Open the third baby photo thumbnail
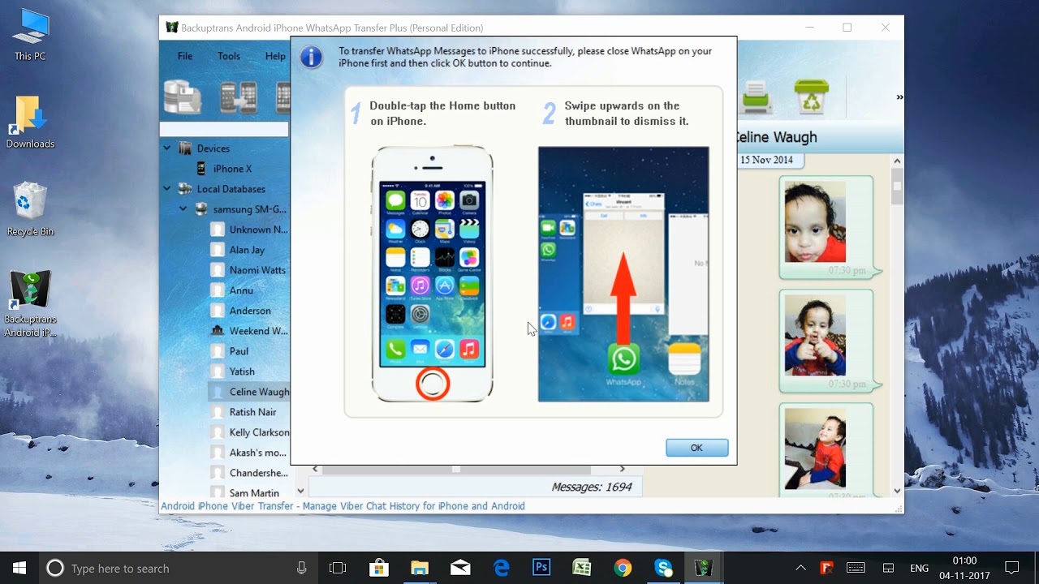 (x=814, y=449)
